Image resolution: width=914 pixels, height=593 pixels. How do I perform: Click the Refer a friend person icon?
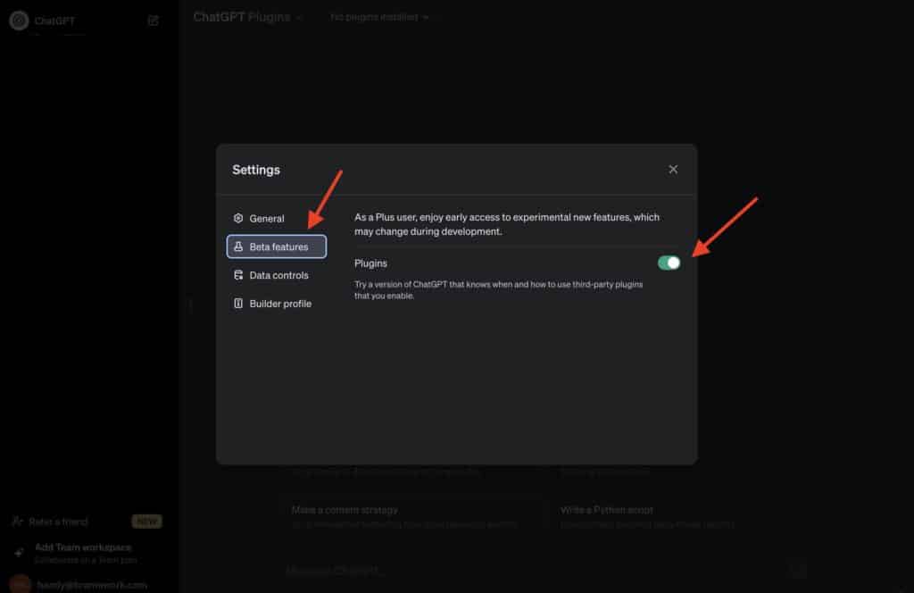[18, 522]
